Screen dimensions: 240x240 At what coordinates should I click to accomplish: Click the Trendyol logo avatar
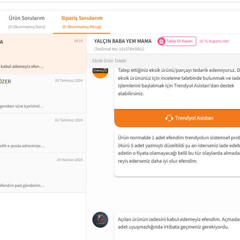(x=100, y=71)
